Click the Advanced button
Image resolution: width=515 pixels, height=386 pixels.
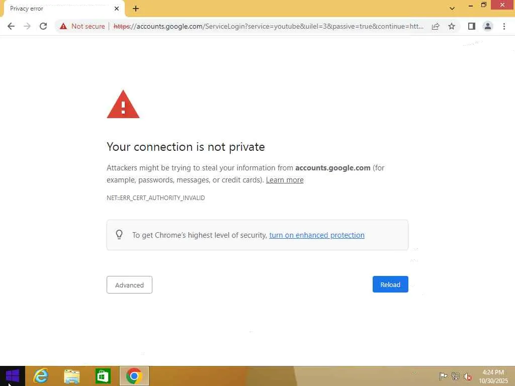(129, 284)
